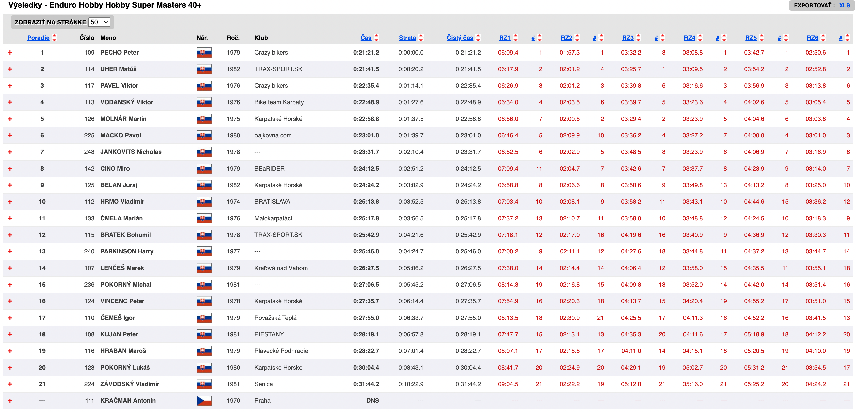Click sort arrows next to RZ2

pos(577,38)
